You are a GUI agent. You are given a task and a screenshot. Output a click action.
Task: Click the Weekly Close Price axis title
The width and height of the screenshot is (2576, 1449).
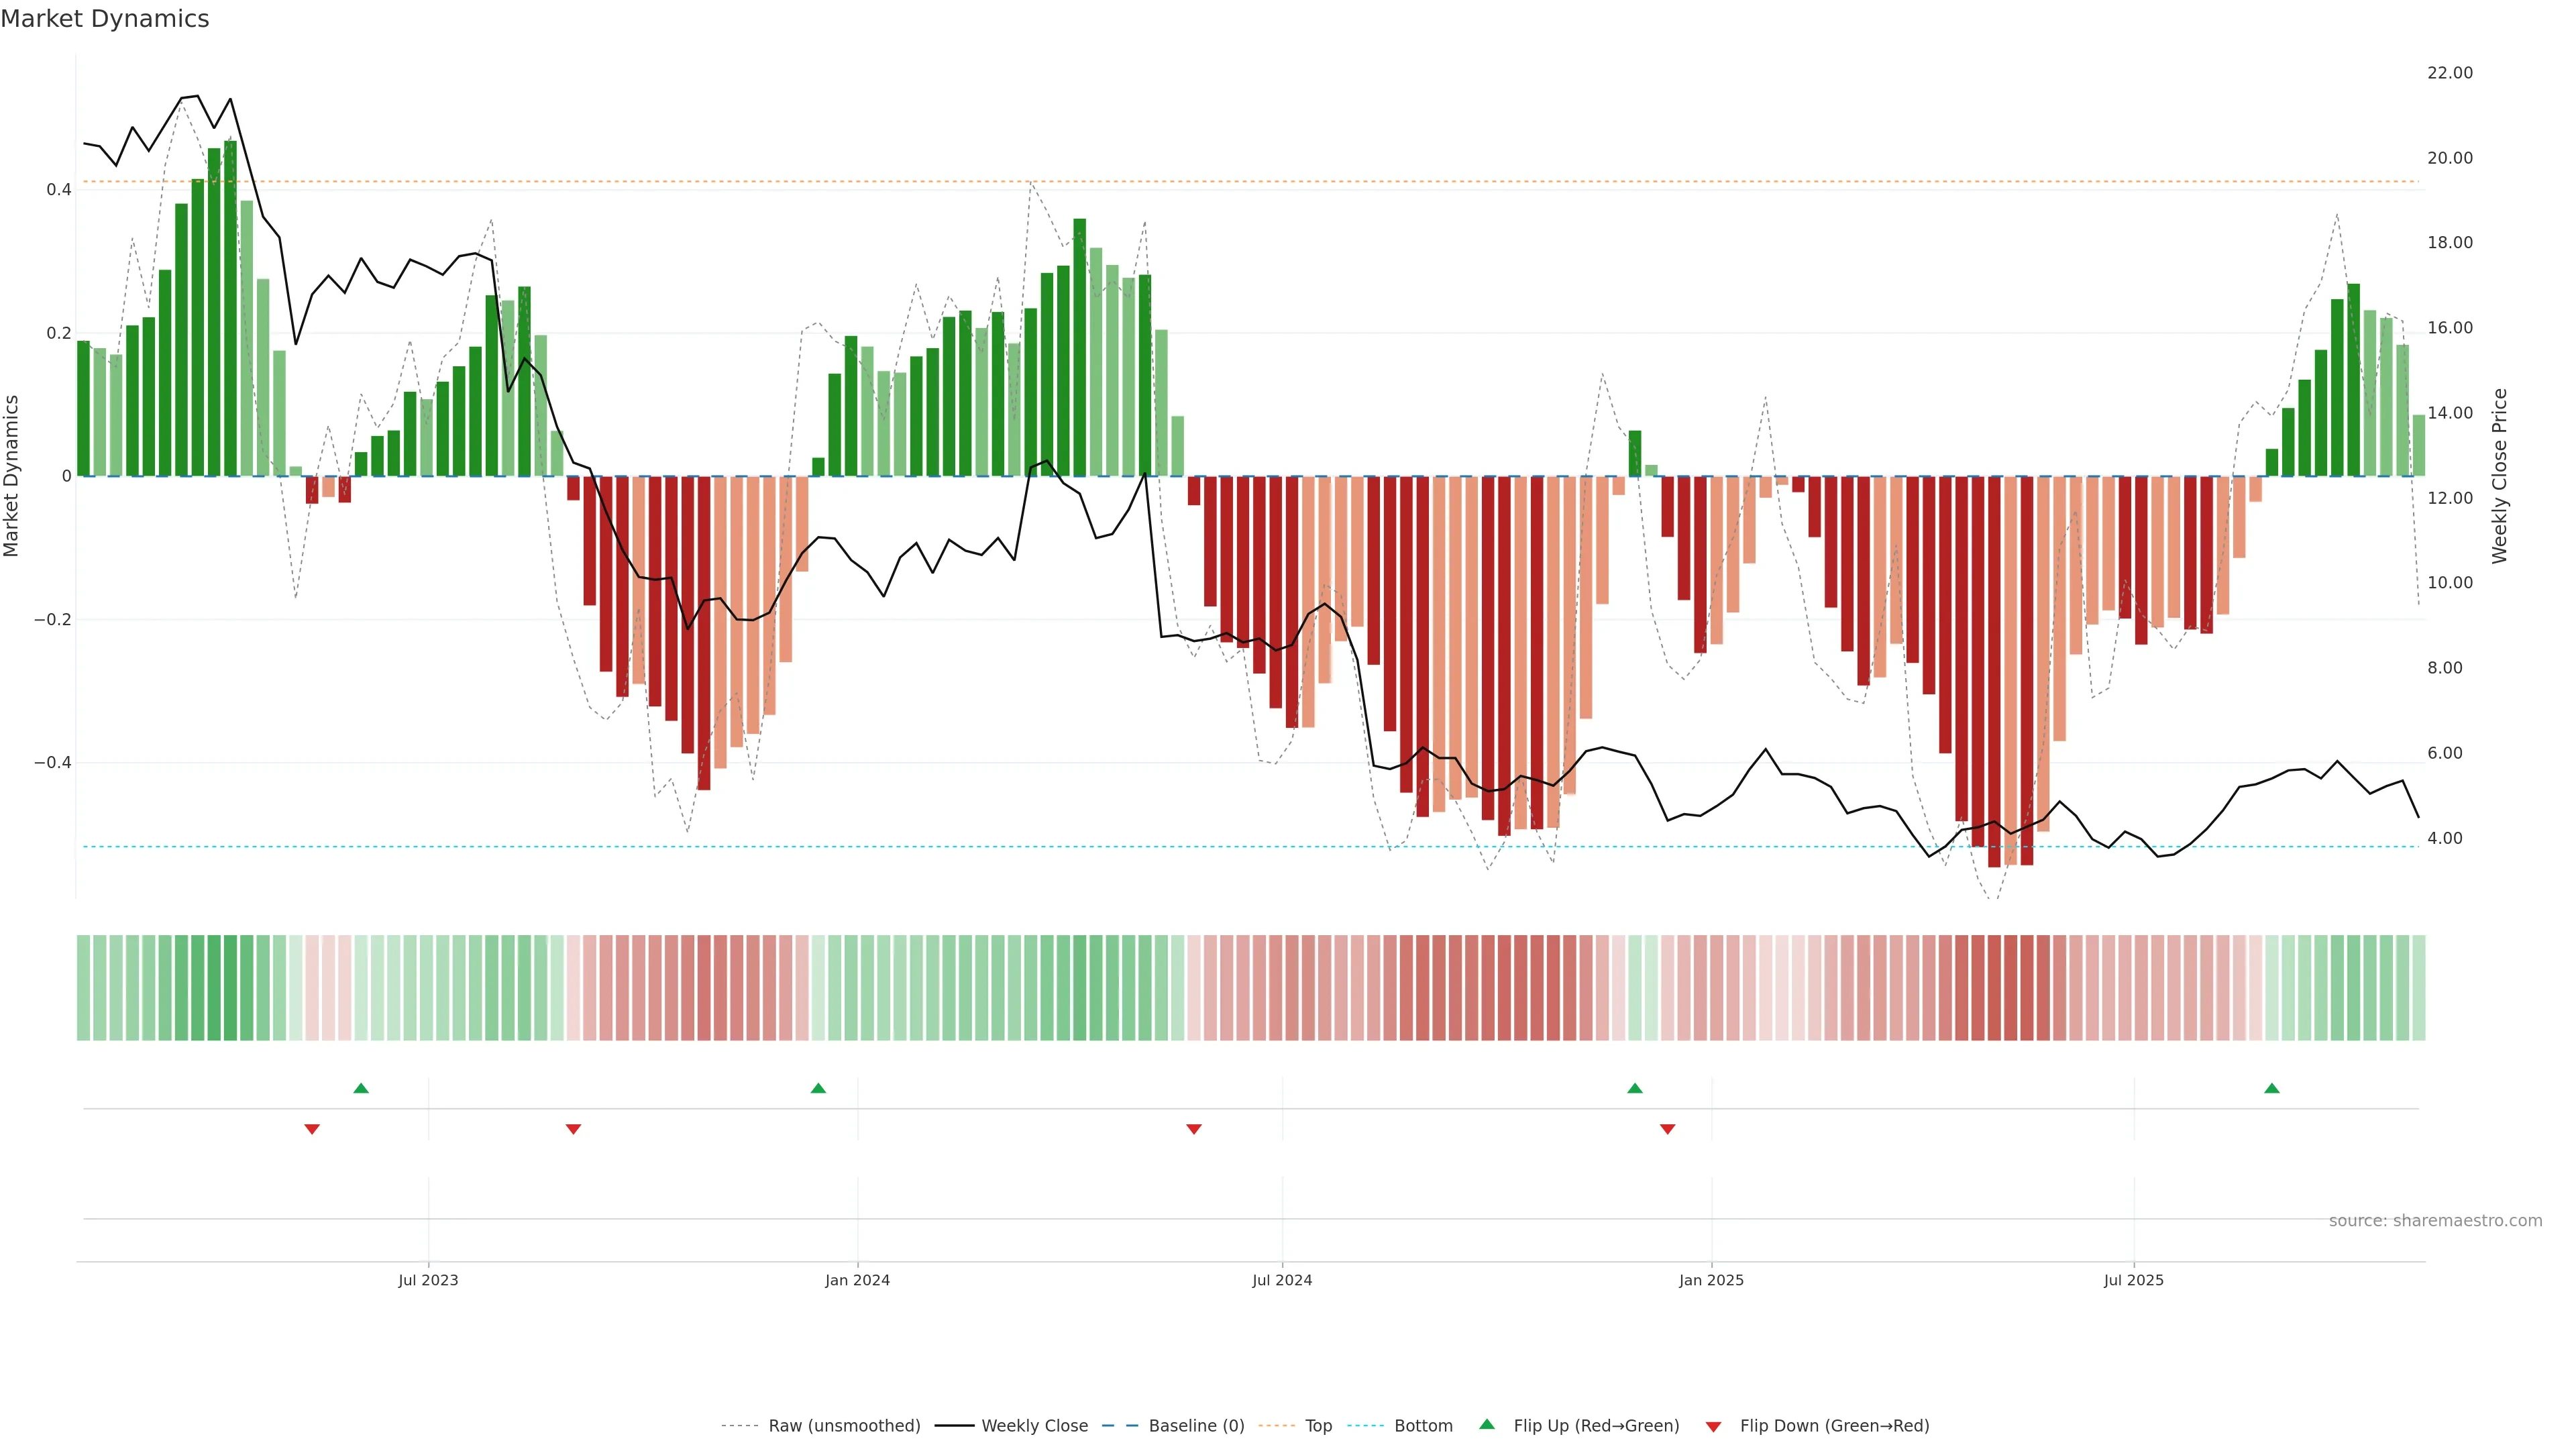(2500, 476)
